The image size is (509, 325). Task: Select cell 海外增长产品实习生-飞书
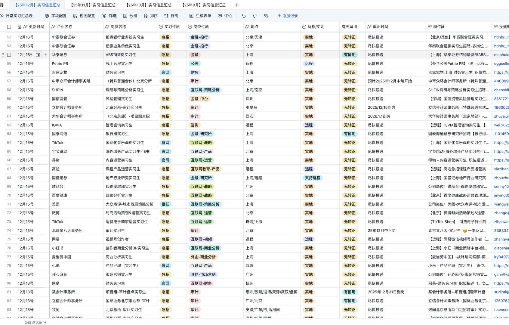pyautogui.click(x=130, y=151)
